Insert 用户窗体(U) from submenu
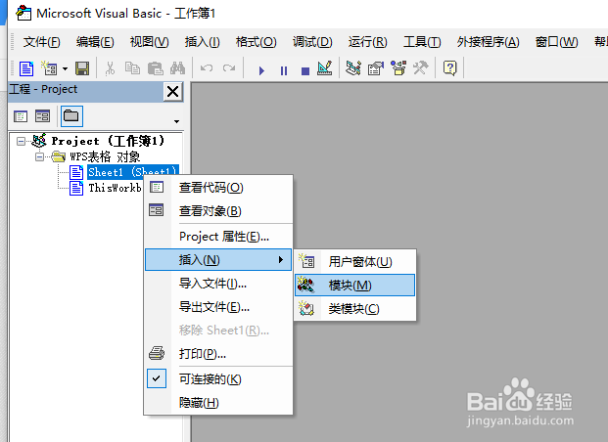 [354, 262]
